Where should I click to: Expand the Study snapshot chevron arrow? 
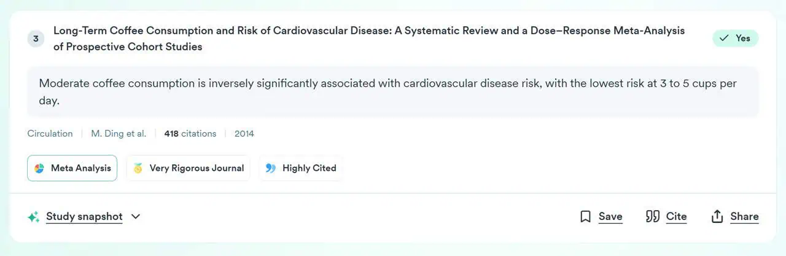tap(136, 217)
